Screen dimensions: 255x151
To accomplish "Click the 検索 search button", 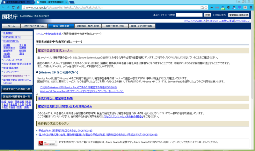I will (208, 15).
